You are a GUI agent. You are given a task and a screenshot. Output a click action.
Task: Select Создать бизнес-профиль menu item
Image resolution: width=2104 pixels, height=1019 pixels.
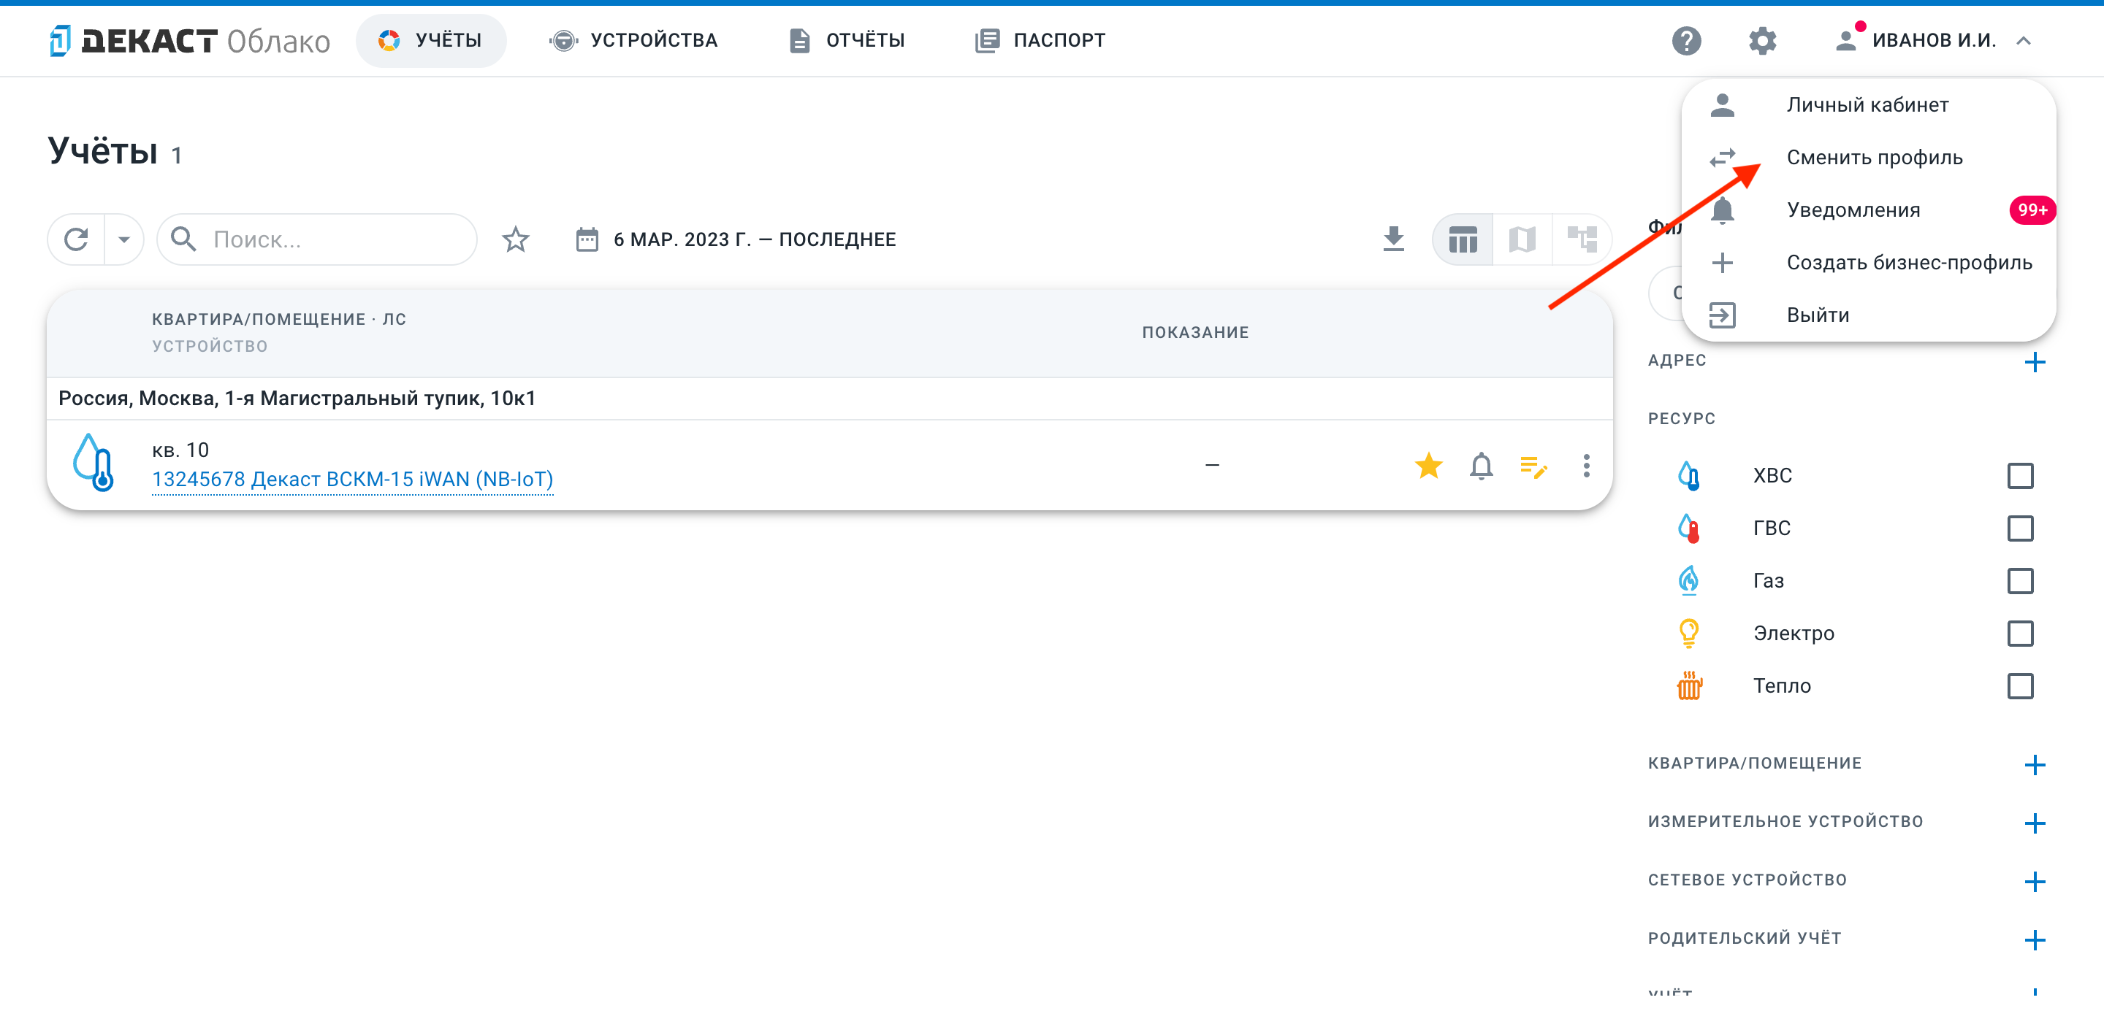point(1868,262)
